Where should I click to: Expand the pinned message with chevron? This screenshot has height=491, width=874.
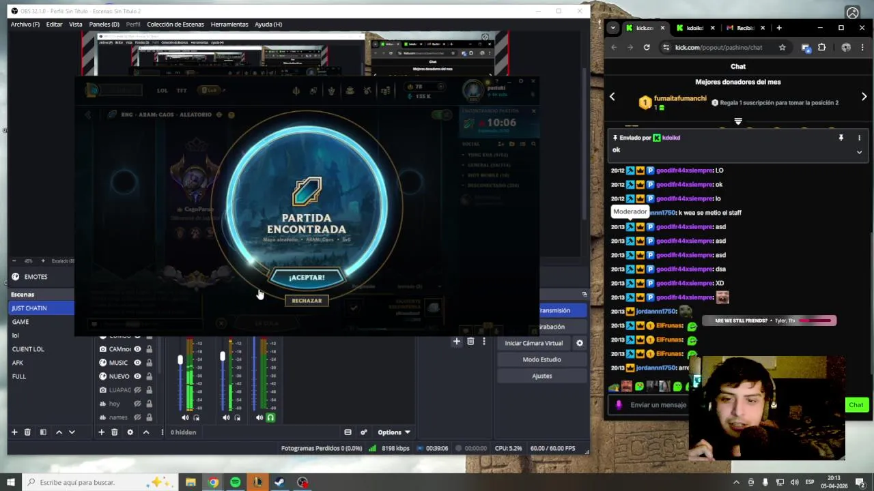click(x=859, y=152)
